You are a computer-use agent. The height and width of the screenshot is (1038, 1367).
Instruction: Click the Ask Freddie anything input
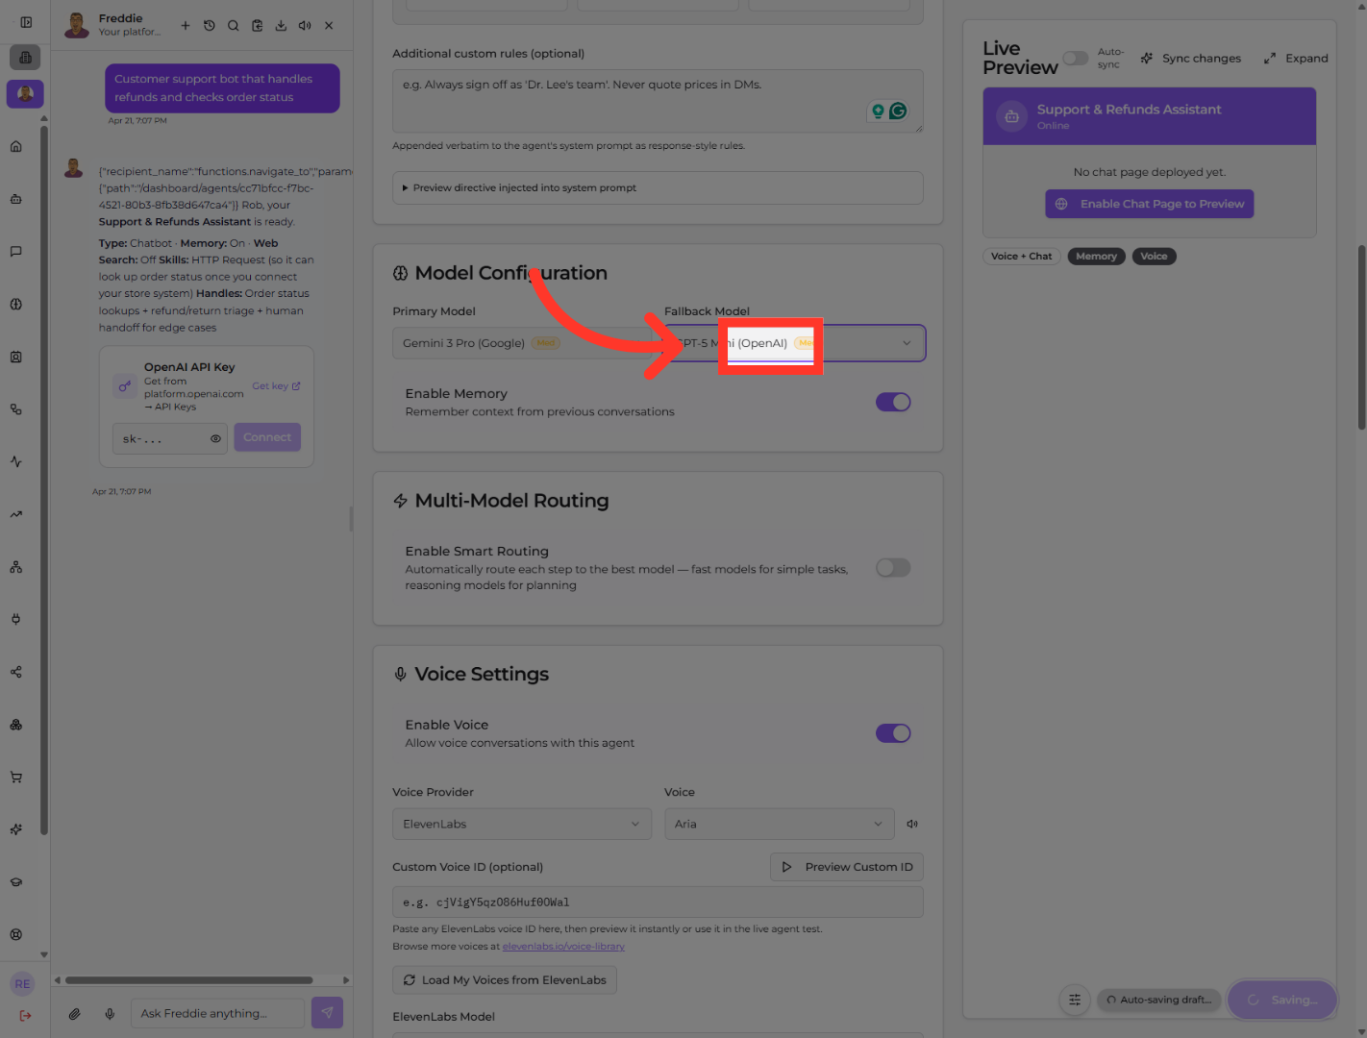click(218, 1013)
